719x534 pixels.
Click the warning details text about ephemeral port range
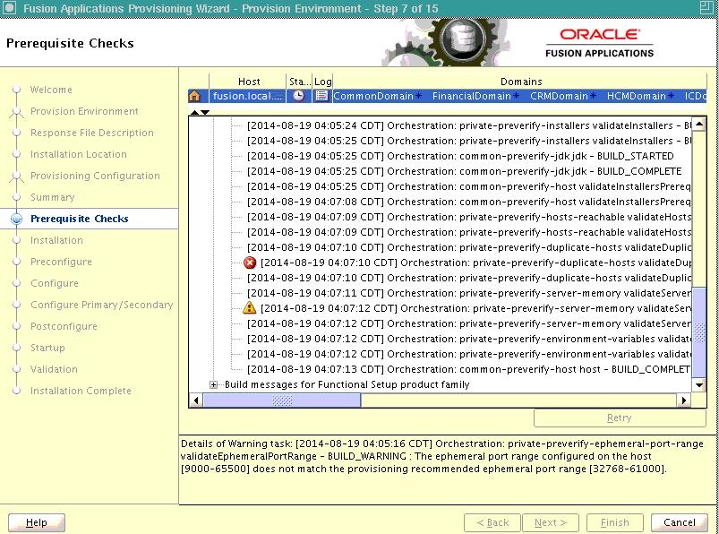[442, 456]
